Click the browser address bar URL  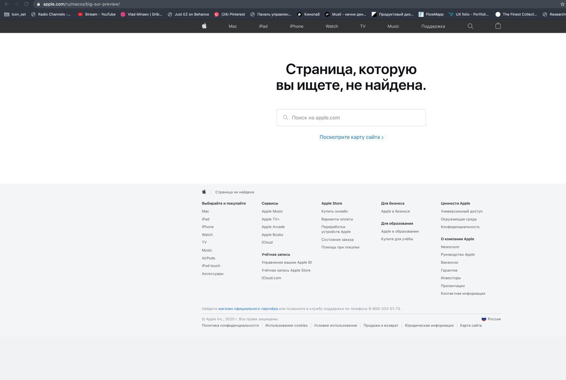click(81, 4)
